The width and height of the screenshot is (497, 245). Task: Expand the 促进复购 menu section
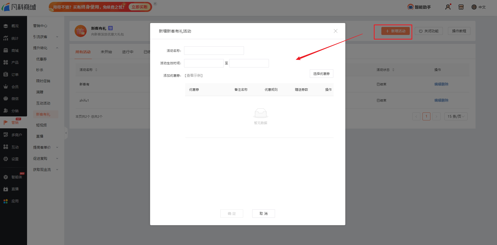tap(45, 158)
